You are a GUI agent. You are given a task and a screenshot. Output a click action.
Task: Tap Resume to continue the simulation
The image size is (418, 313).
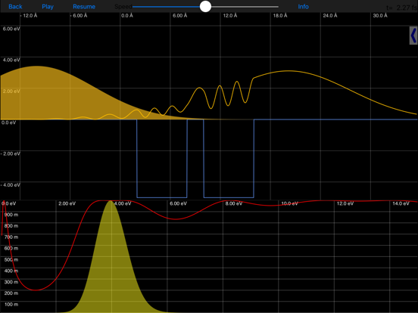pyautogui.click(x=84, y=7)
